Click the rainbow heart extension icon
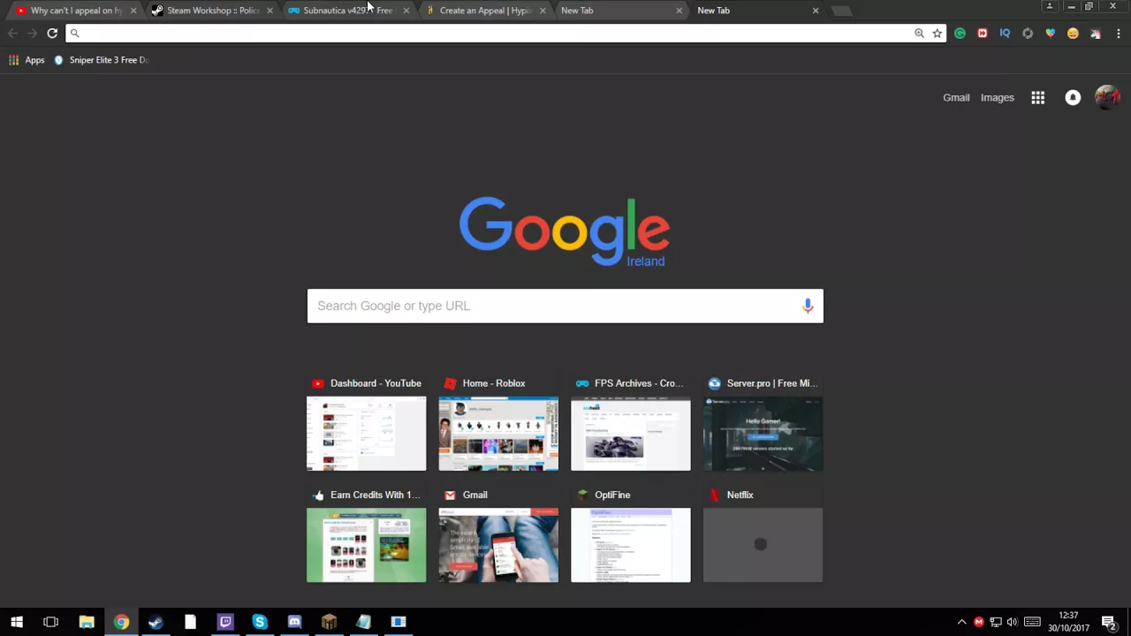Viewport: 1131px width, 636px height. pyautogui.click(x=1050, y=34)
